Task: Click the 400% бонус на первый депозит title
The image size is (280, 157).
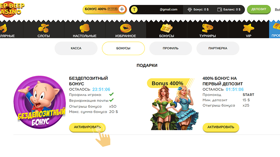Action: (223, 81)
